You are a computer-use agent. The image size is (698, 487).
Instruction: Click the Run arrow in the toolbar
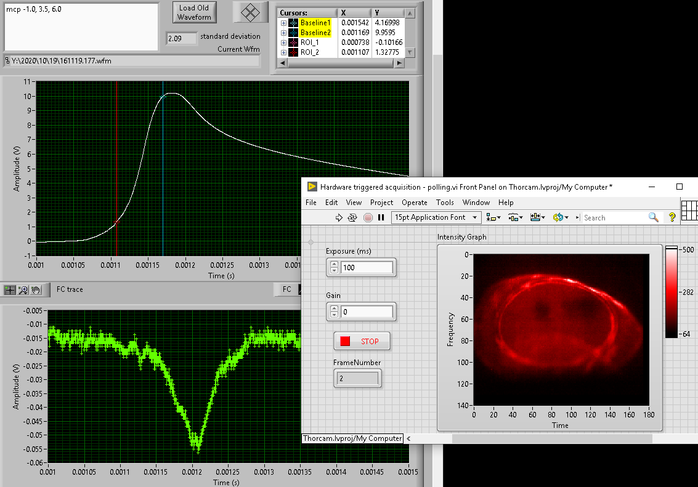(x=338, y=217)
